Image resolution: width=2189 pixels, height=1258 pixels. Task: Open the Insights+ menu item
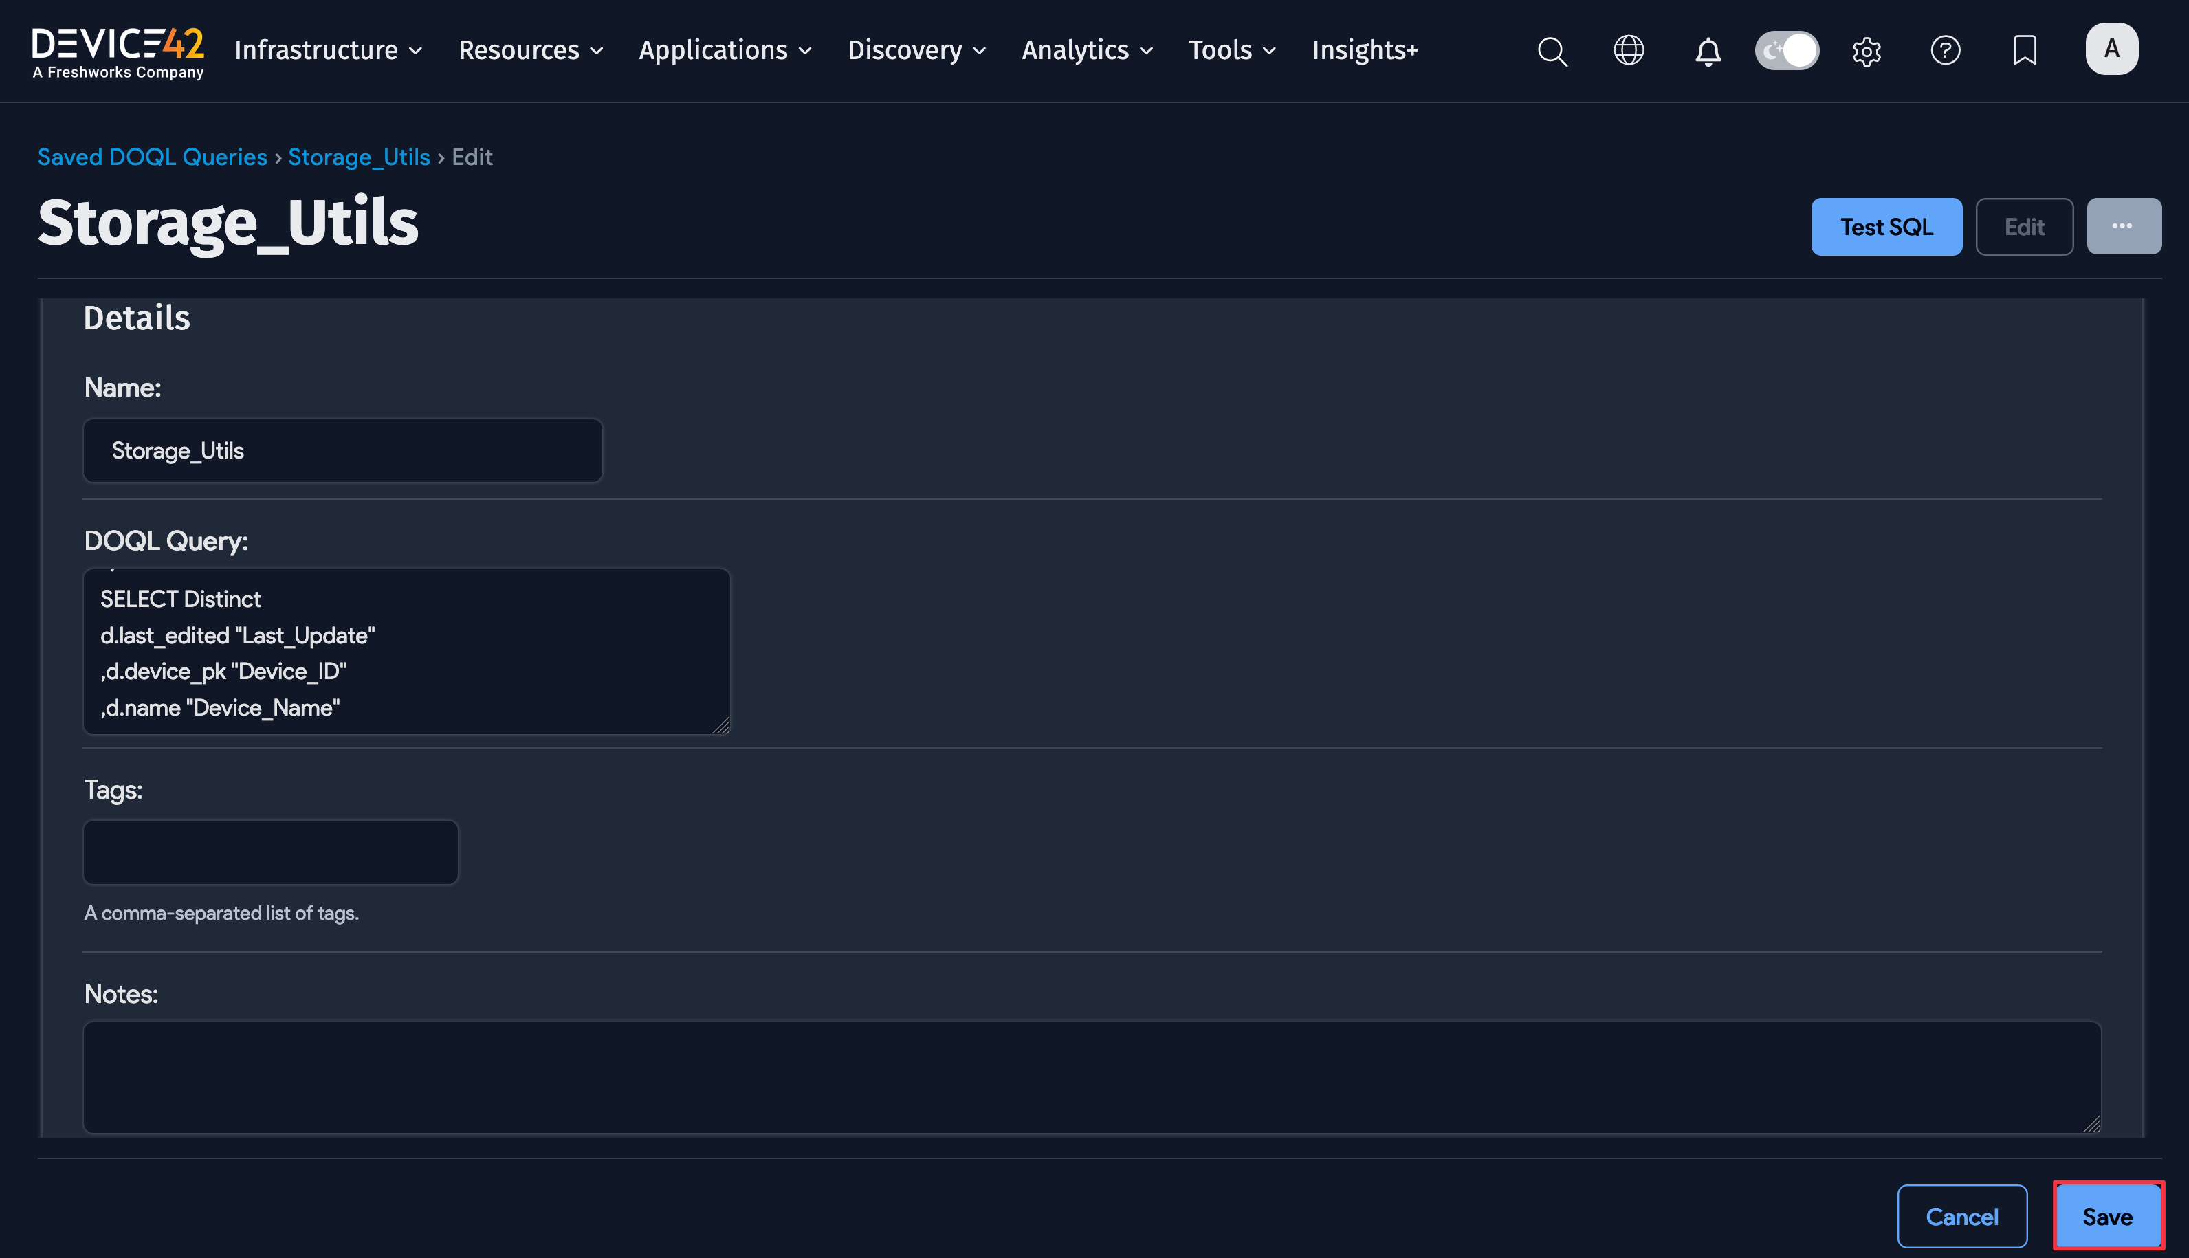pos(1364,50)
